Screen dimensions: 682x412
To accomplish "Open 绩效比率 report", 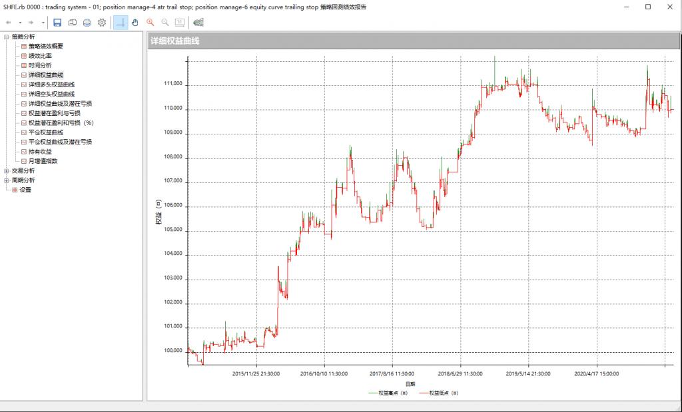I will [x=40, y=56].
